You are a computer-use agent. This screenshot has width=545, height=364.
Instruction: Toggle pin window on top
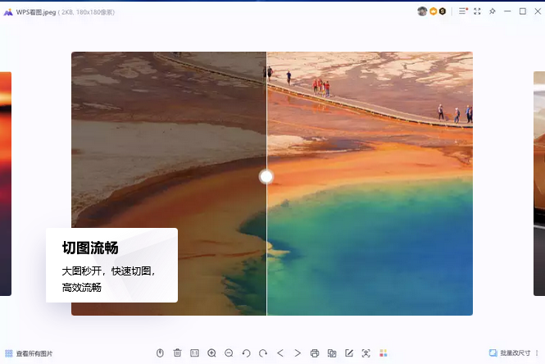(x=492, y=11)
